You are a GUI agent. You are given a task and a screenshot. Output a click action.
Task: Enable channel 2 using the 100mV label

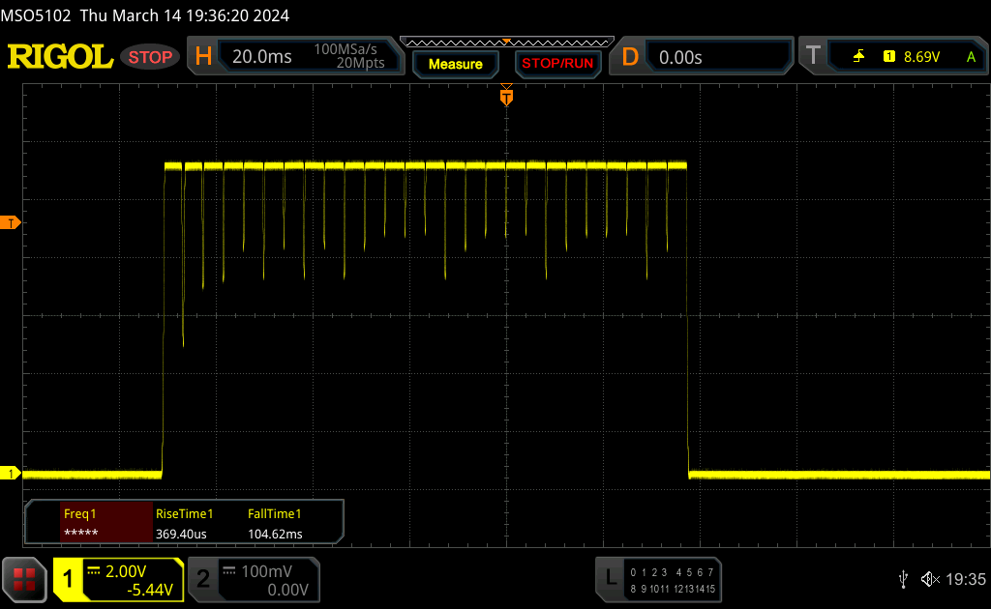pyautogui.click(x=252, y=579)
